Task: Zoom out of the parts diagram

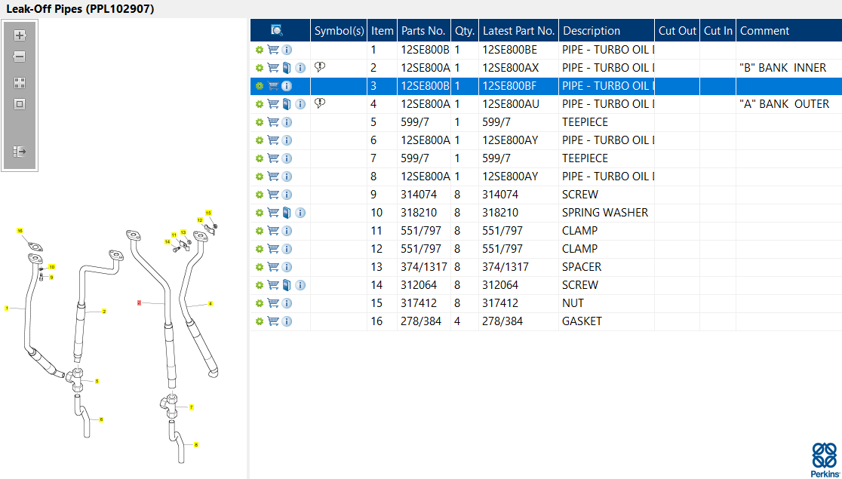Action: [20, 57]
